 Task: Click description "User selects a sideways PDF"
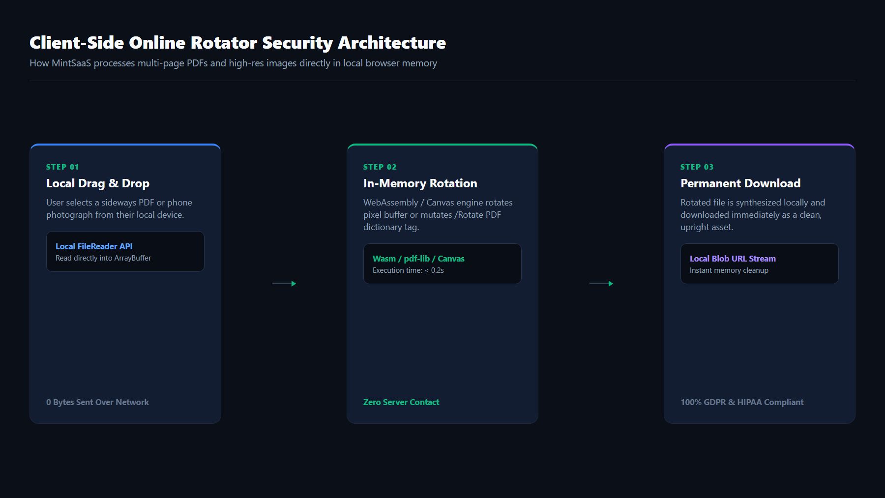[119, 208]
